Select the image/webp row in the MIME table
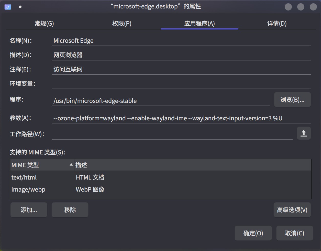 [77, 189]
